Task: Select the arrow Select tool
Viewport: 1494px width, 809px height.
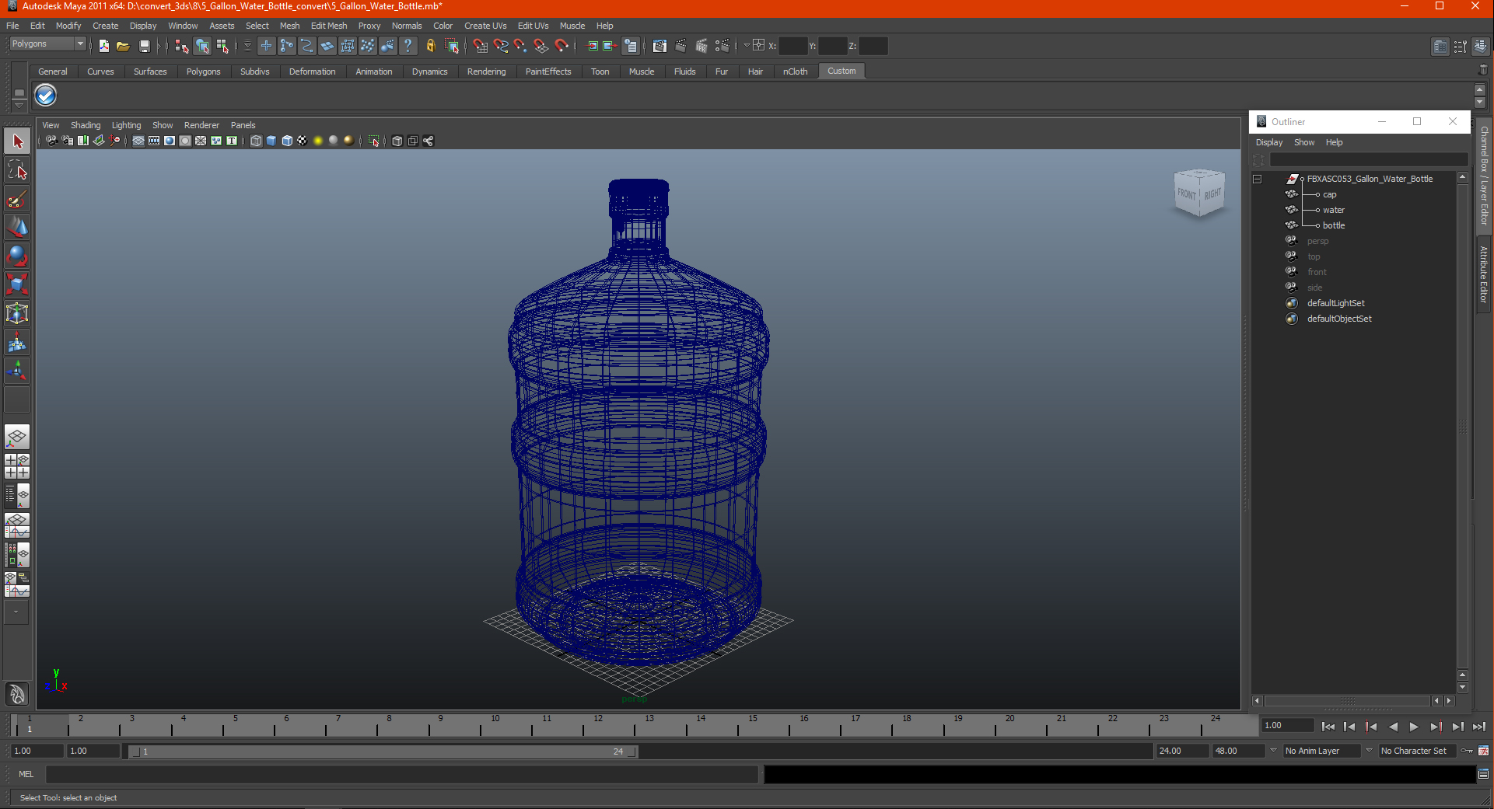Action: tap(17, 141)
